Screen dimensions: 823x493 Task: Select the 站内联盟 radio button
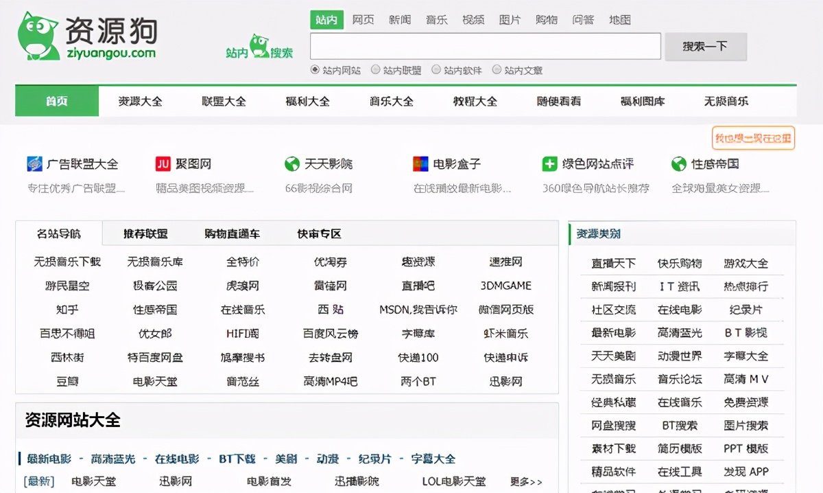point(375,69)
